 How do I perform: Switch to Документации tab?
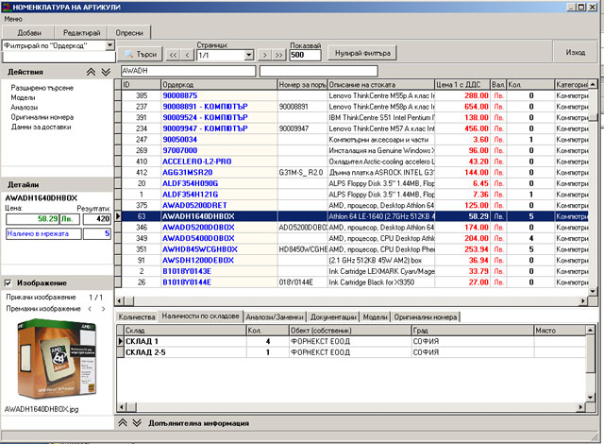[x=333, y=316]
